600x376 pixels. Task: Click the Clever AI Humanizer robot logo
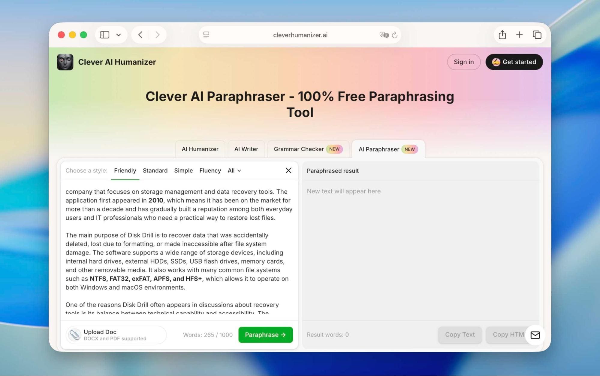coord(65,62)
